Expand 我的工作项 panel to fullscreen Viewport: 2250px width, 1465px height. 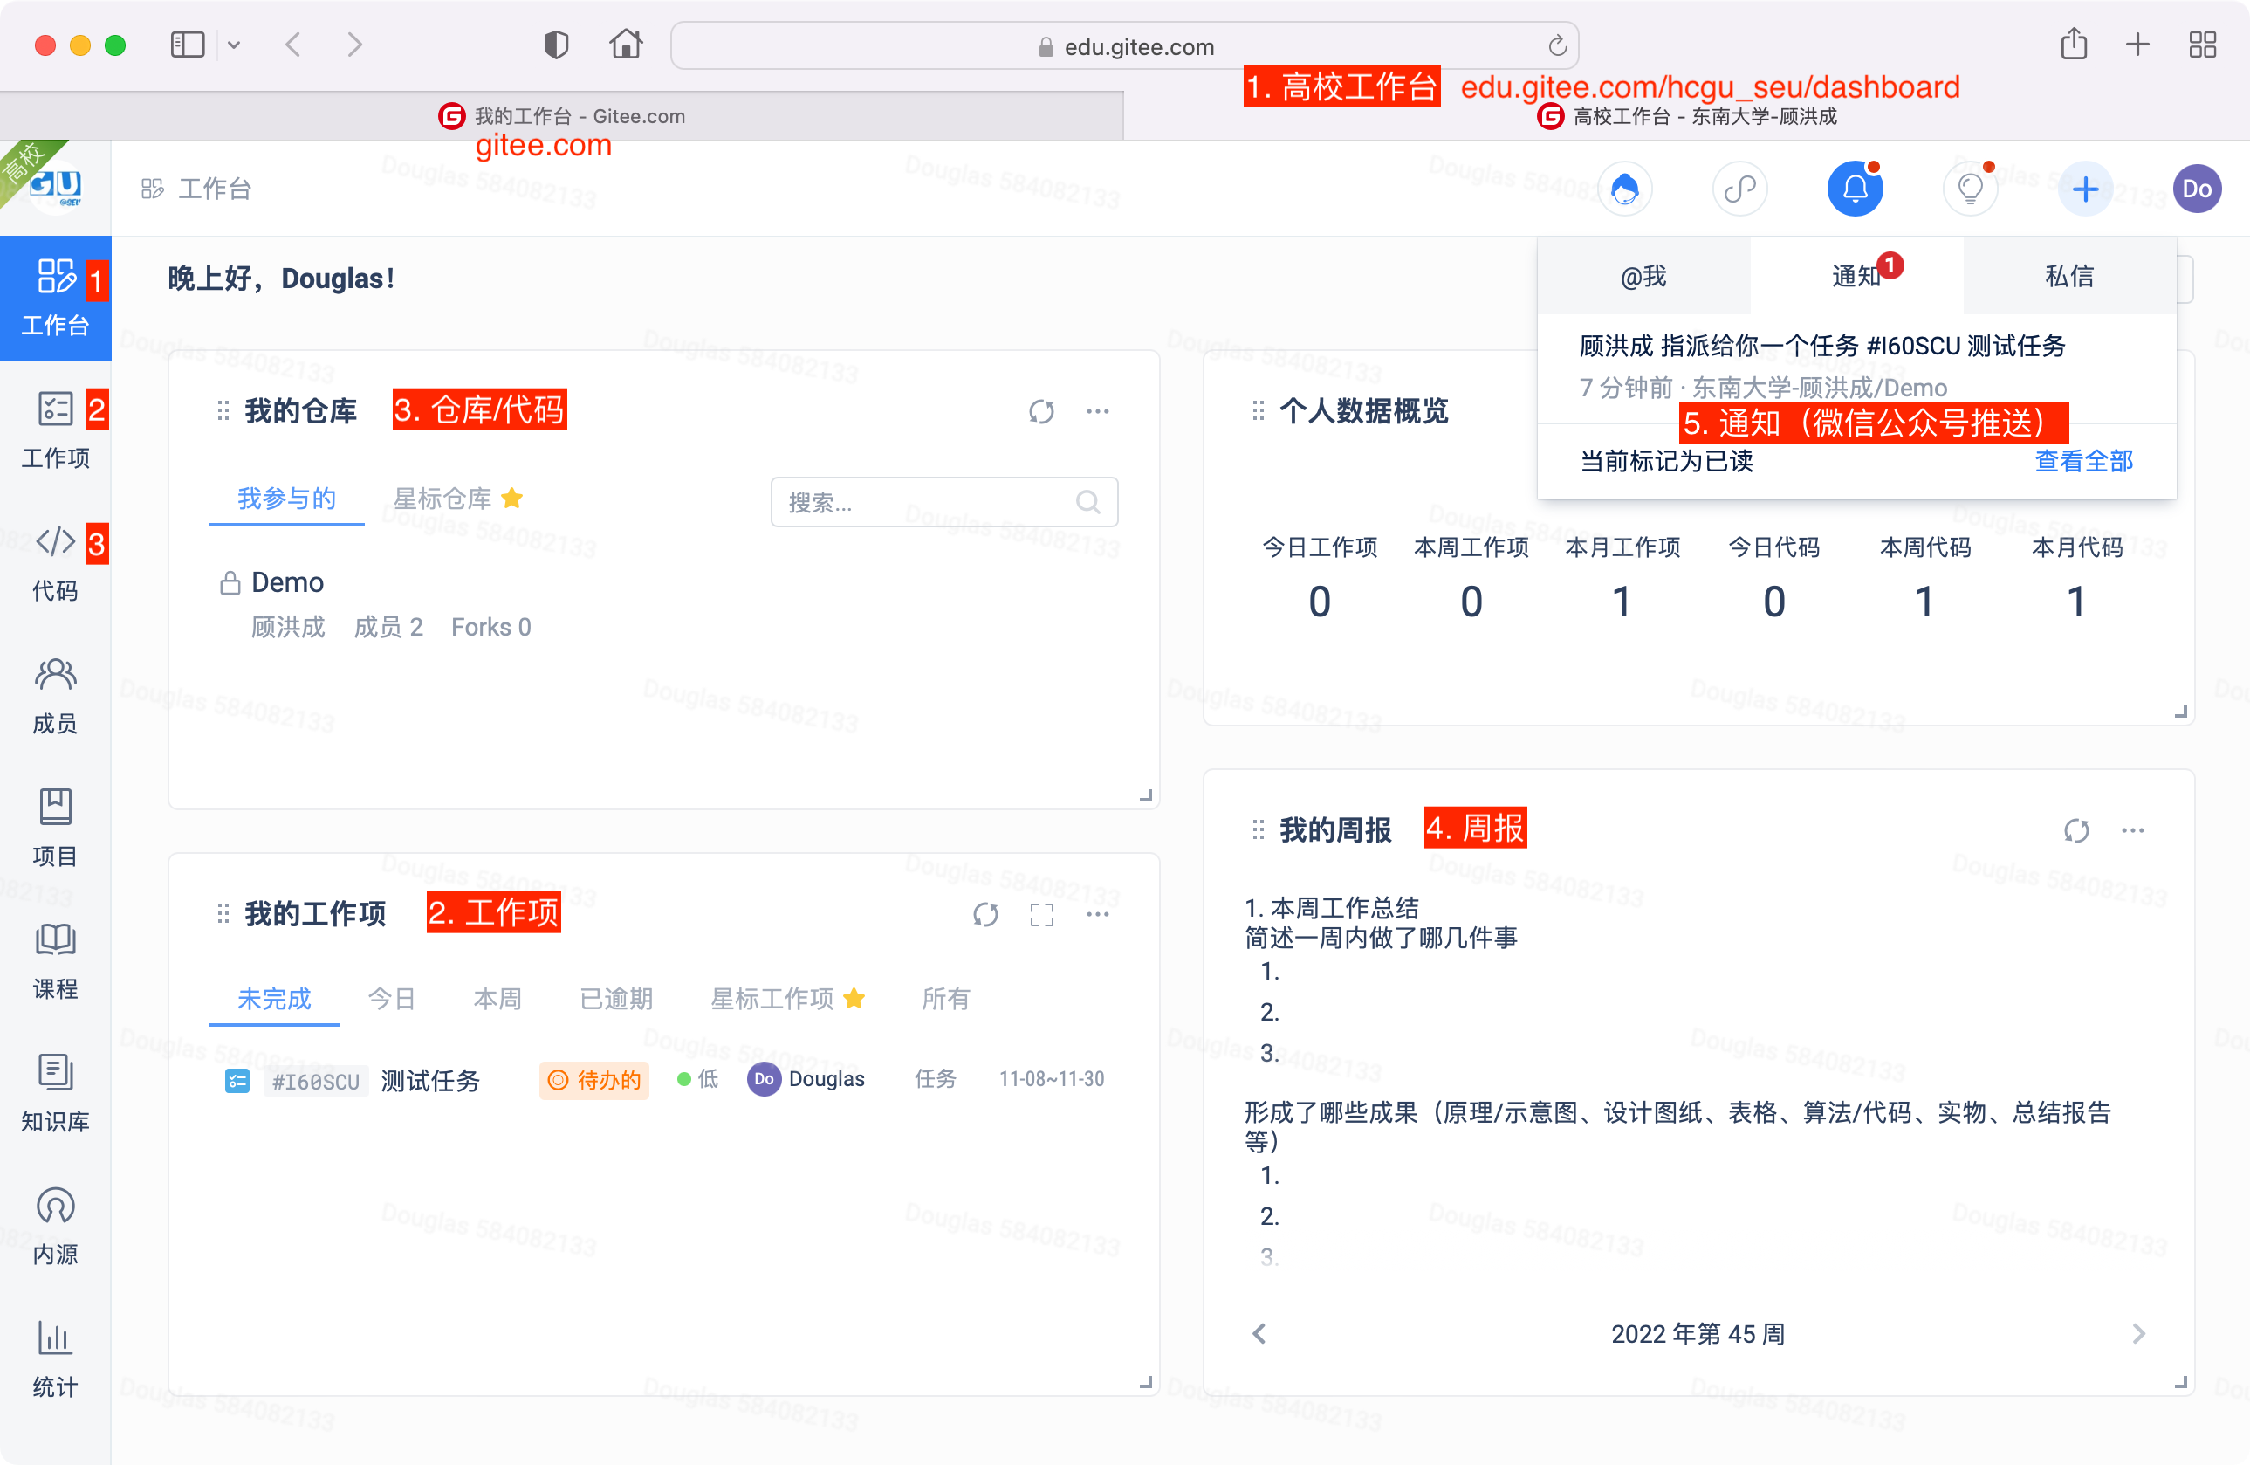point(1042,915)
